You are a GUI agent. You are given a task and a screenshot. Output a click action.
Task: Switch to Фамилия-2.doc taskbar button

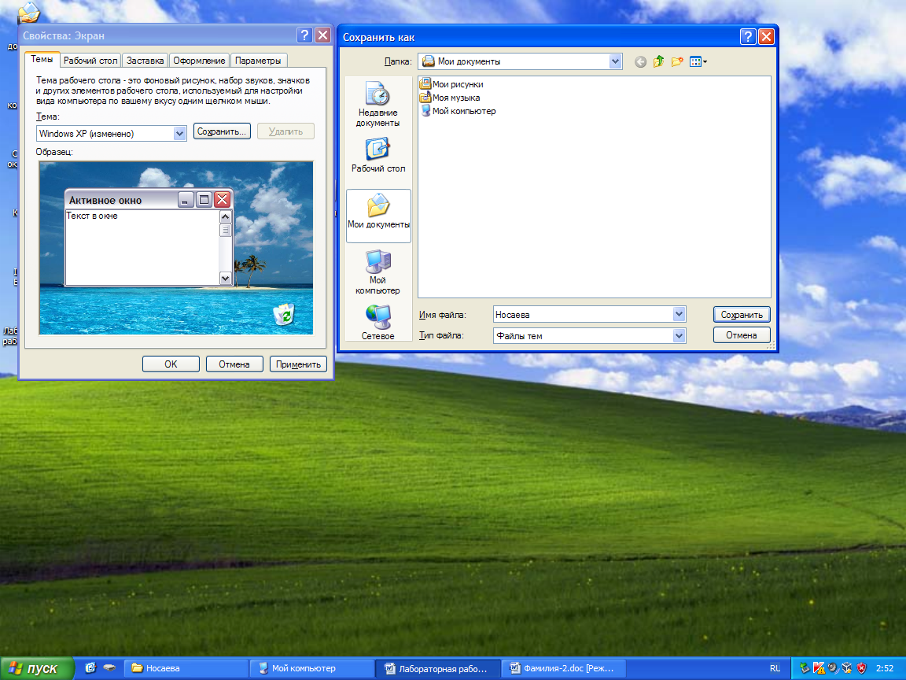tap(563, 668)
